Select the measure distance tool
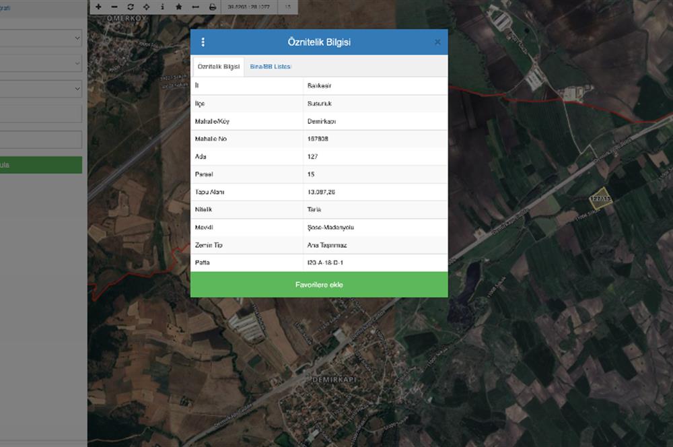This screenshot has height=447, width=673. coord(195,7)
